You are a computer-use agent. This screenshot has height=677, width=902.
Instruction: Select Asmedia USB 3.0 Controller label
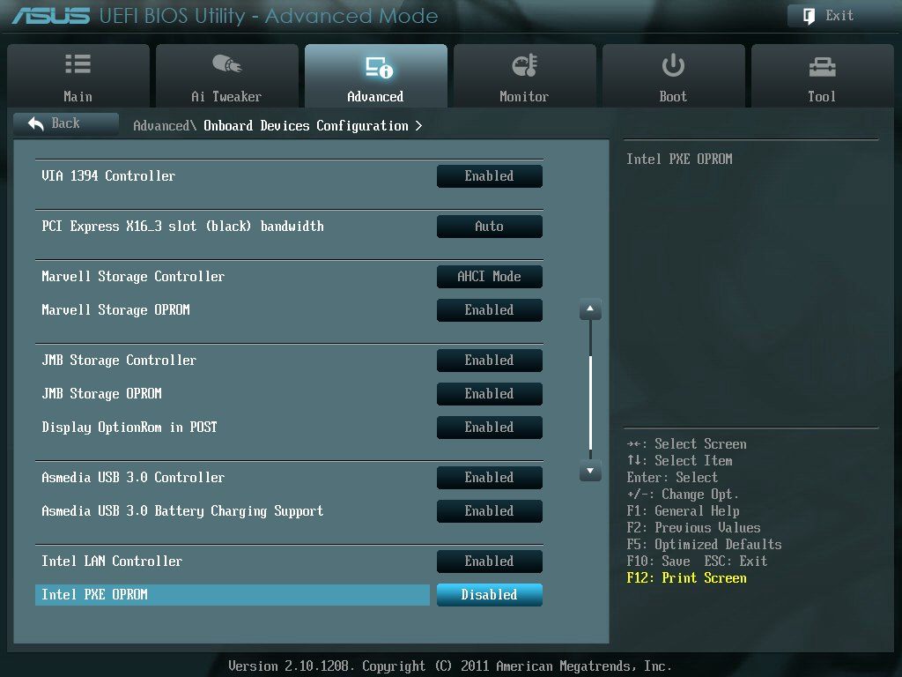click(133, 477)
